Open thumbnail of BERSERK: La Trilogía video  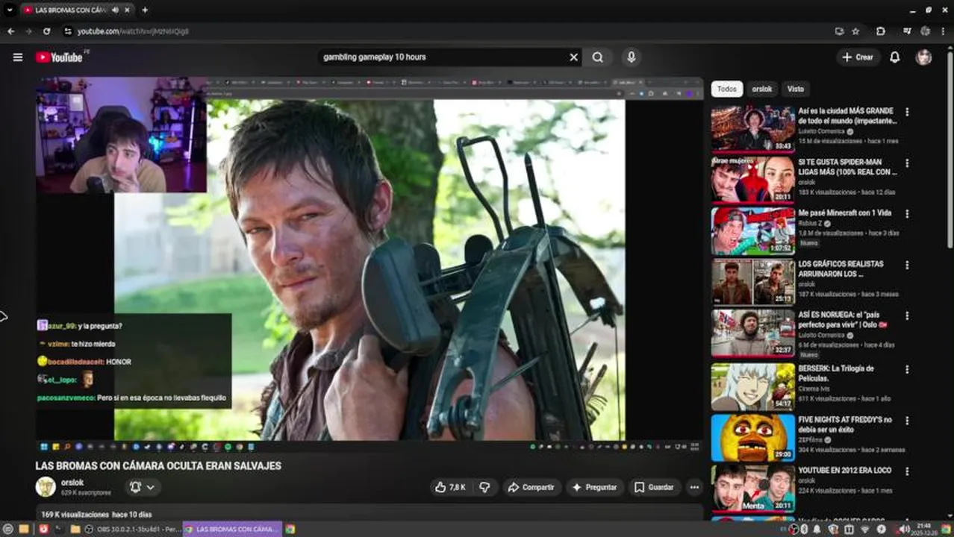tap(752, 387)
